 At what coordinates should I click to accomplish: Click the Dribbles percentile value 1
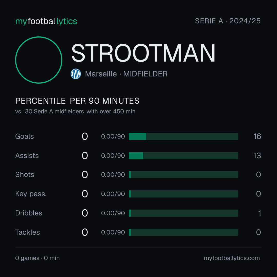coord(260,213)
